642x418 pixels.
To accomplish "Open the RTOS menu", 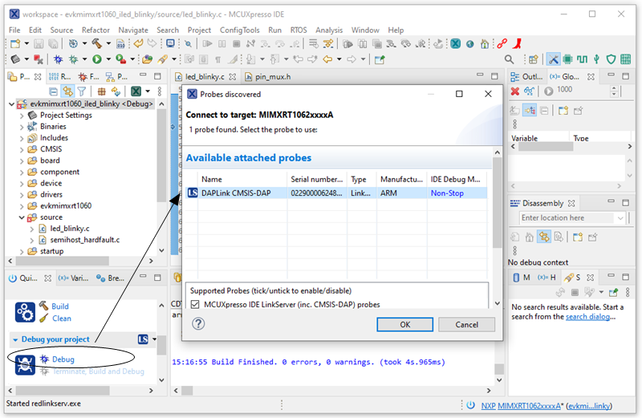I will tap(299, 30).
